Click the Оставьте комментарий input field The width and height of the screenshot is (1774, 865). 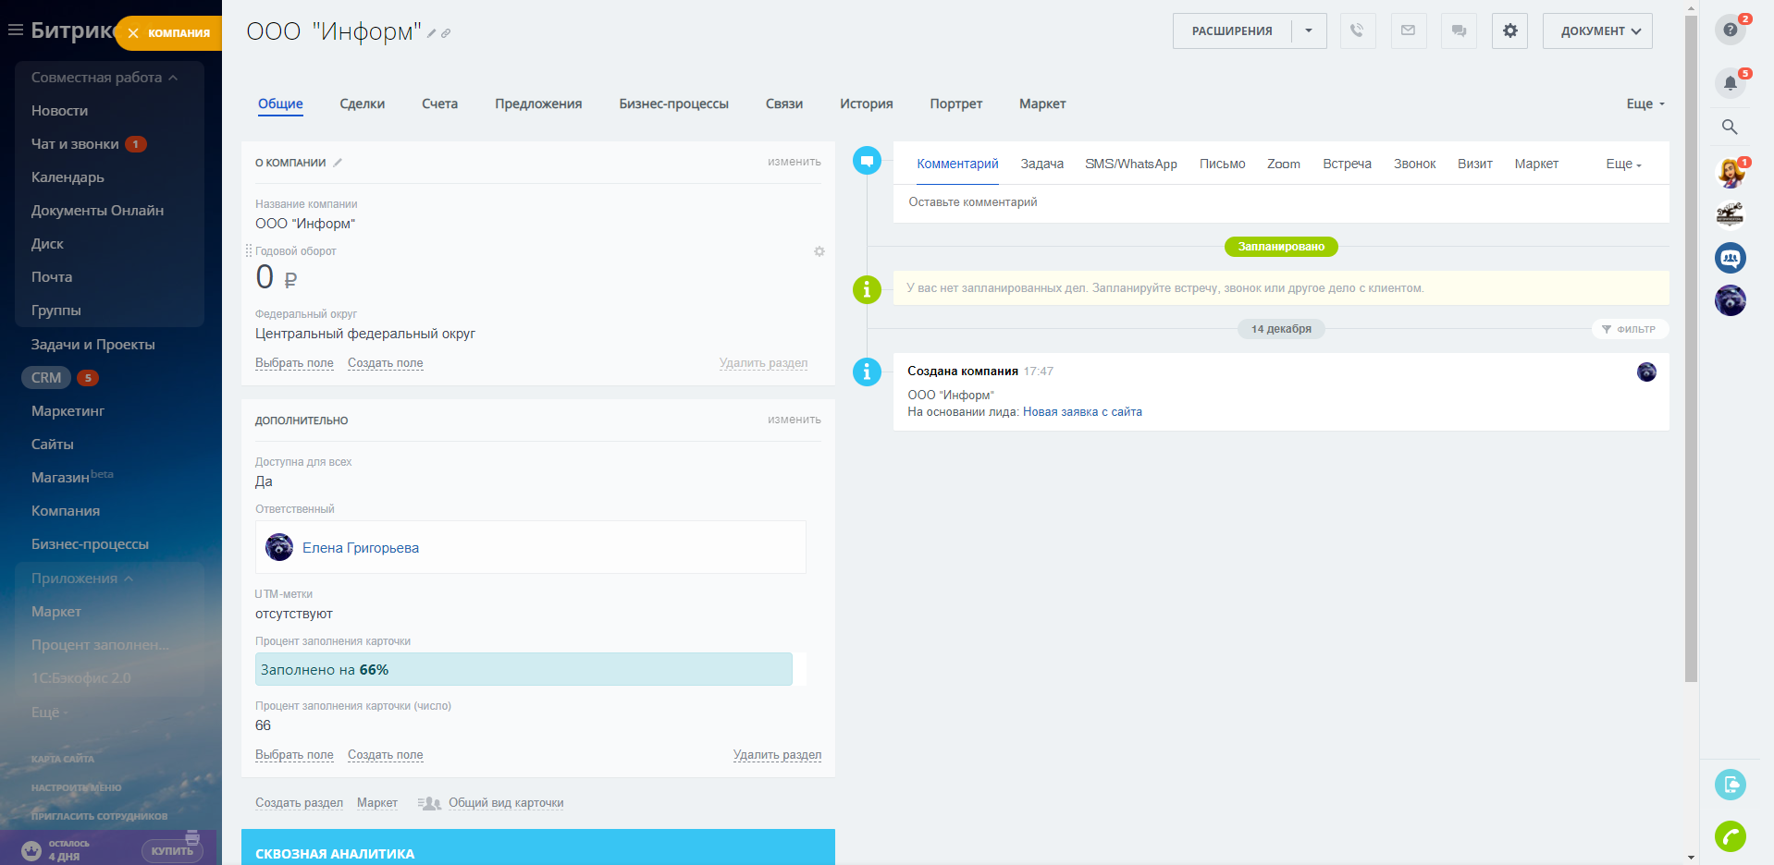click(x=1280, y=202)
